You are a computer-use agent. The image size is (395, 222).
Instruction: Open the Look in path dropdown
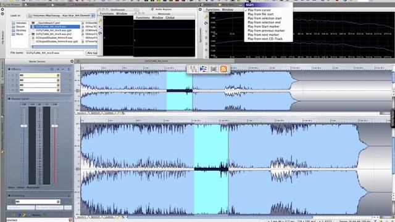pyautogui.click(x=93, y=15)
